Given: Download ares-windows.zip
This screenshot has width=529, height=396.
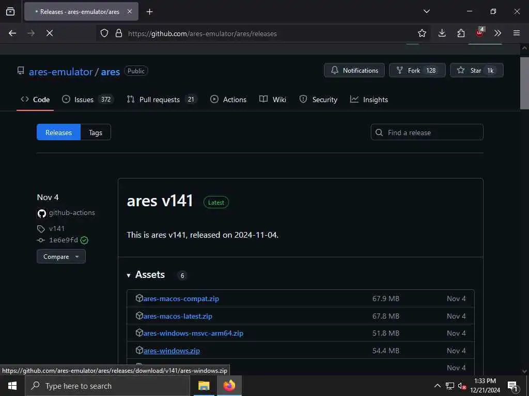Looking at the screenshot, I should tap(172, 351).
